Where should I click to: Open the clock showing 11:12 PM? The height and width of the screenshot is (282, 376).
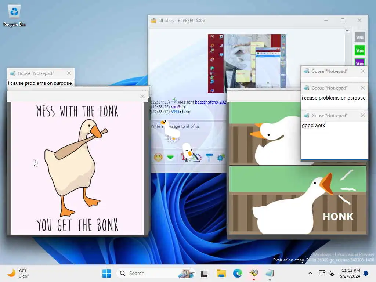[x=351, y=273]
